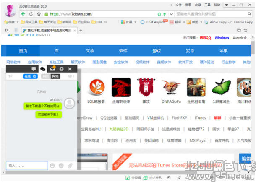Click the search magnifier icon
The height and width of the screenshot is (182, 256).
point(249,14)
